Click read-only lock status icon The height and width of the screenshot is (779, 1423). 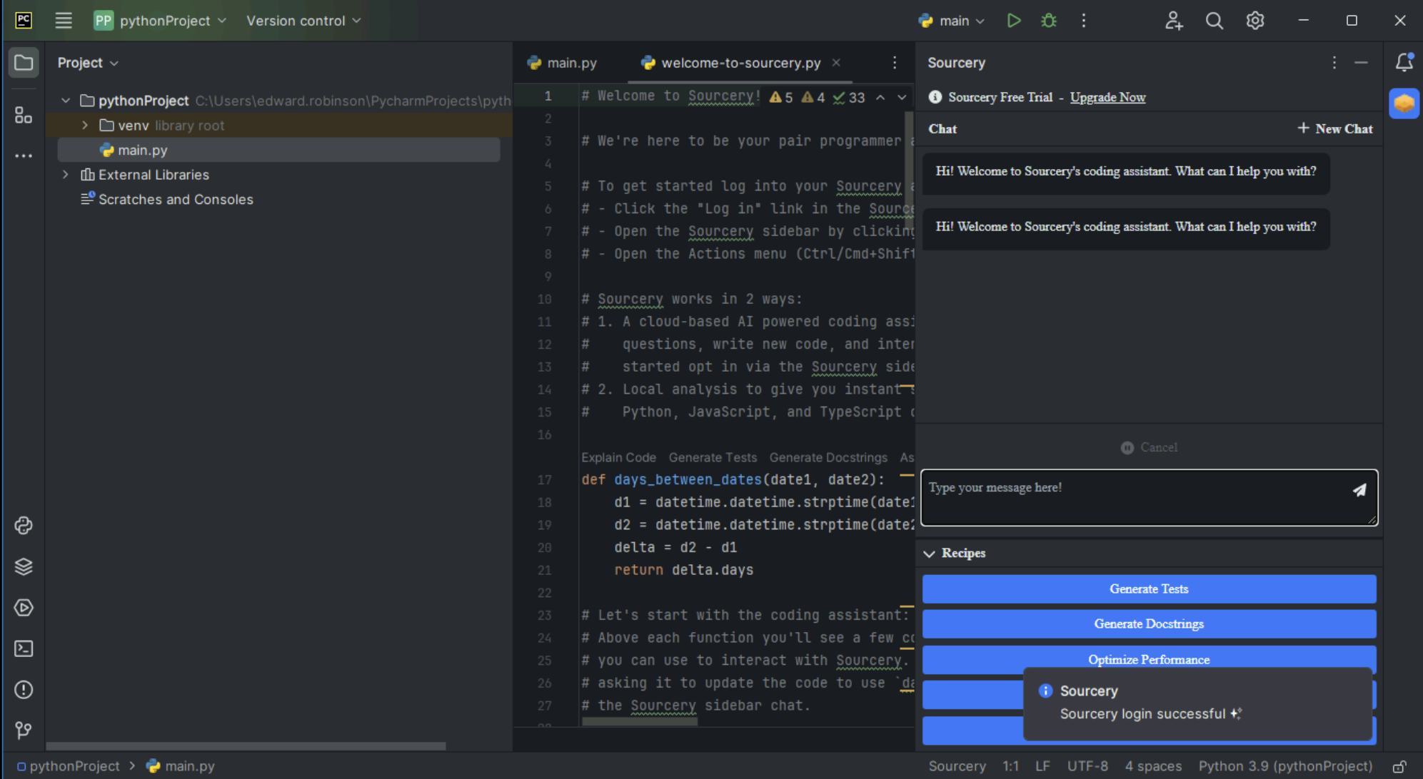tap(1399, 767)
